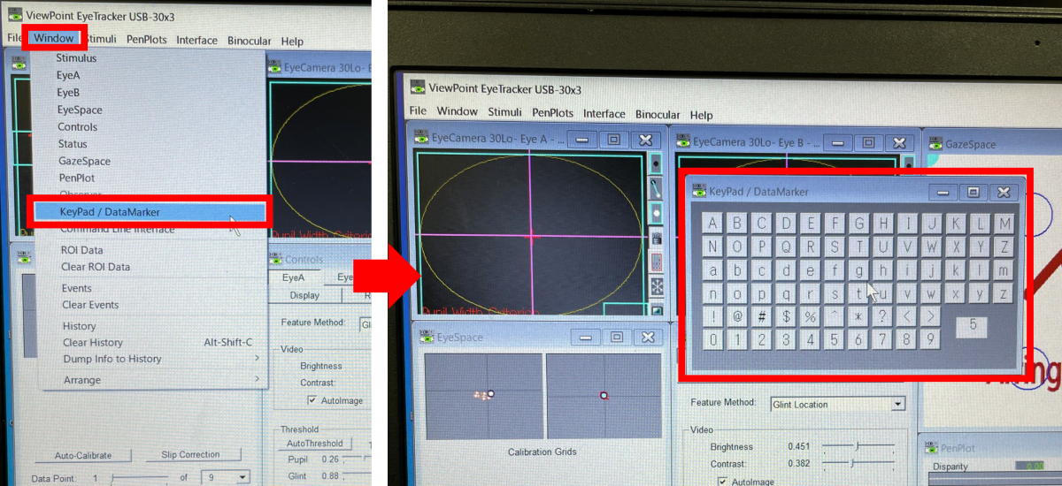Choose Clear History menu entry

(x=93, y=343)
